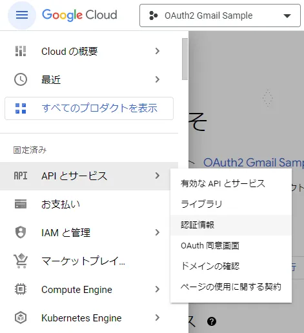This screenshot has height=333, width=304.
Task: Click the Compute Engine chip icon
Action: click(x=21, y=289)
